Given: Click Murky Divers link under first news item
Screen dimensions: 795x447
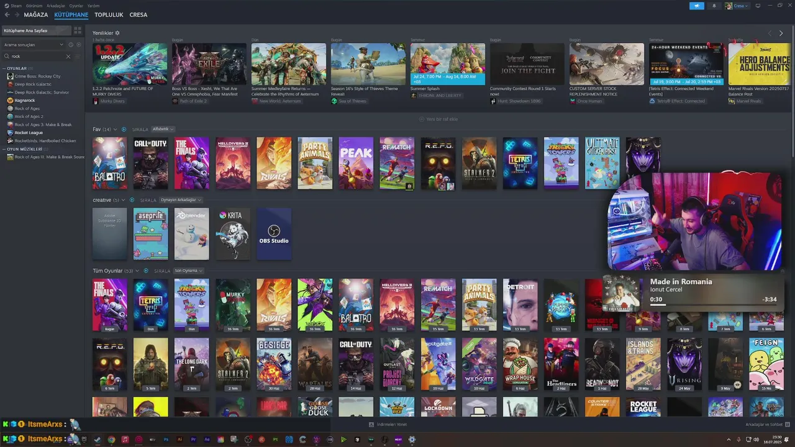Looking at the screenshot, I should click(x=112, y=101).
